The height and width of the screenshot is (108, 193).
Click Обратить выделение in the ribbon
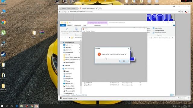click(159, 33)
